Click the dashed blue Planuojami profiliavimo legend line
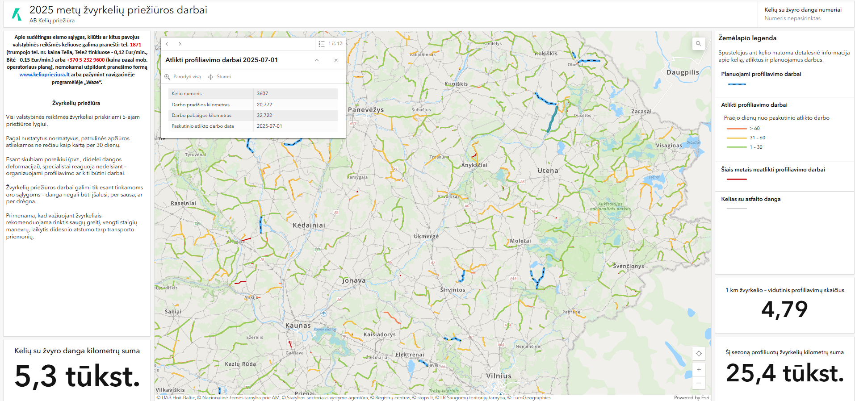 click(737, 84)
